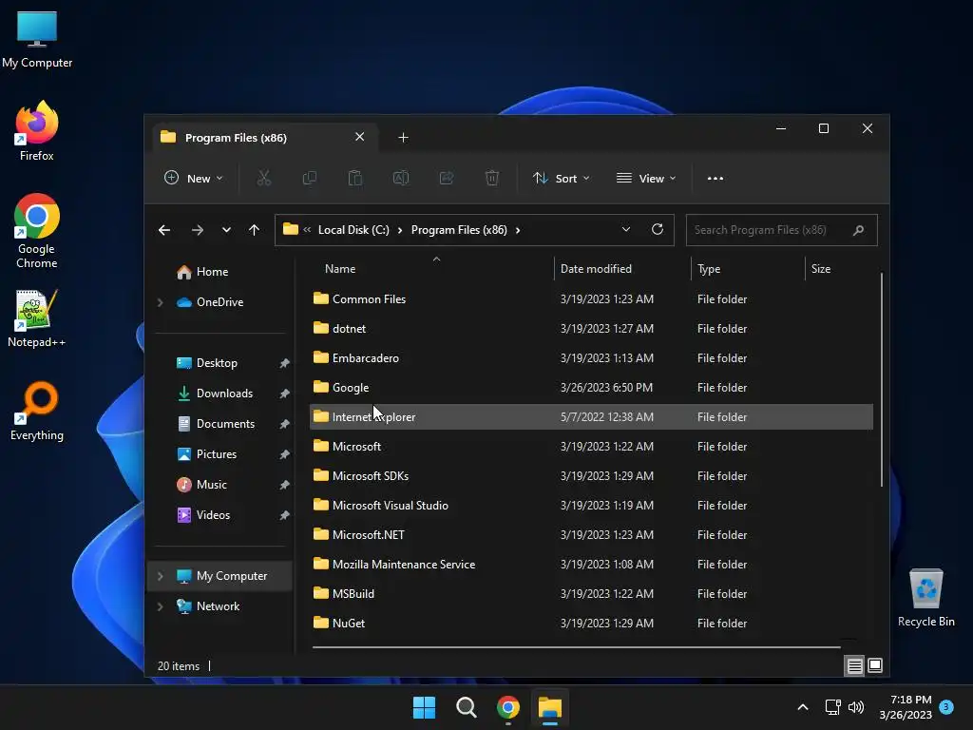
Task: Click the Cut scissors icon in toolbar
Action: (x=264, y=178)
